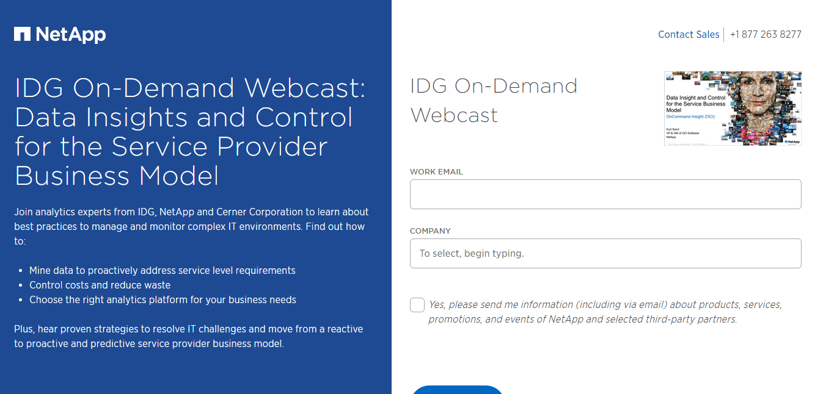Select the 'Mine data to proactively address' bullet
The height and width of the screenshot is (394, 815).
point(163,270)
